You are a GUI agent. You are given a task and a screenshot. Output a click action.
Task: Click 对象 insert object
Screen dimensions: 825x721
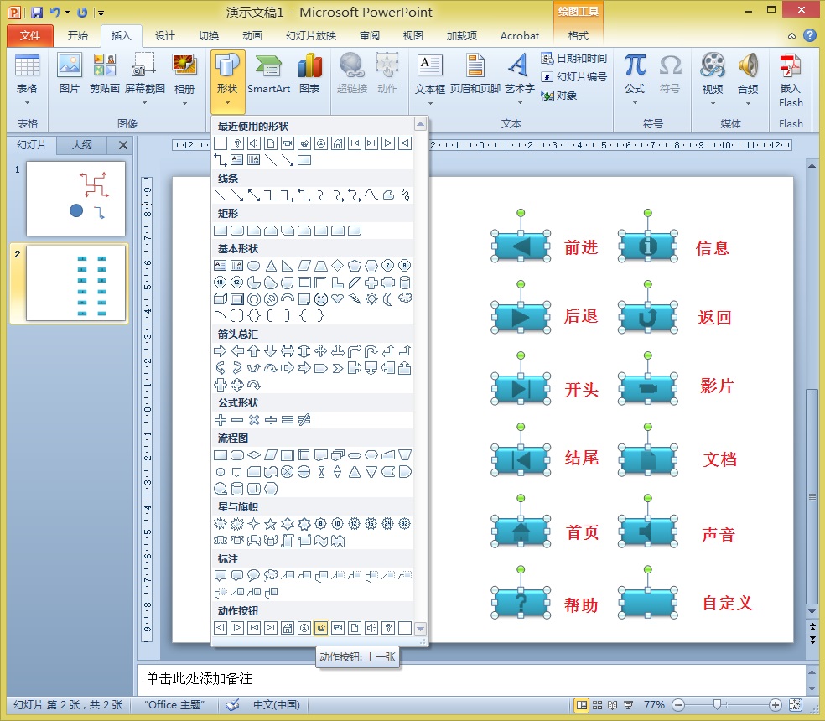[559, 96]
